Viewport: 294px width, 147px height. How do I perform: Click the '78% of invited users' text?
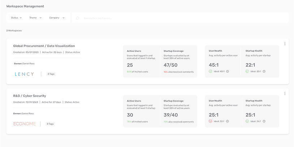click(x=137, y=122)
